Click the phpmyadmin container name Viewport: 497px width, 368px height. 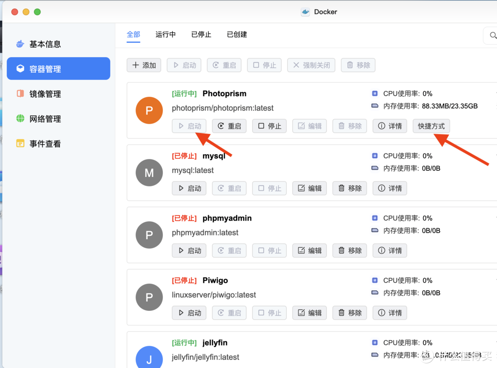click(227, 218)
